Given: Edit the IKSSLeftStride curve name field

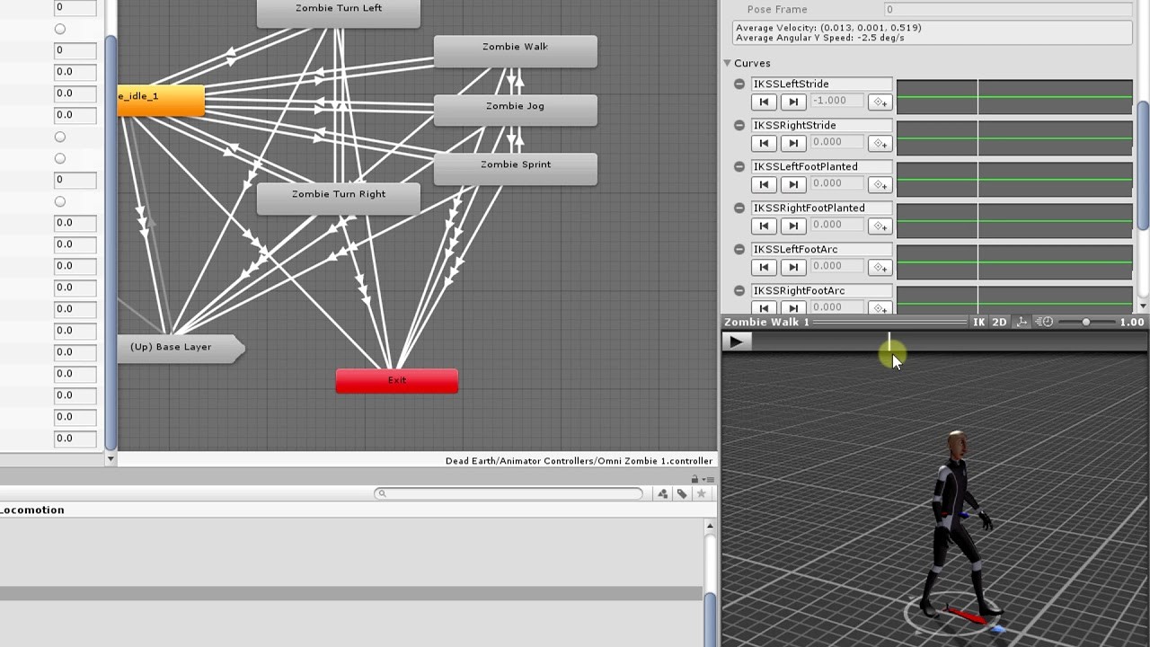Looking at the screenshot, I should click(822, 84).
